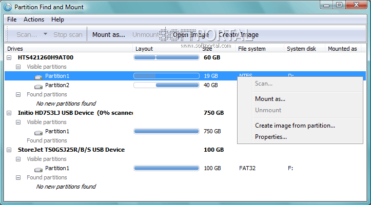The width and height of the screenshot is (371, 205).
Task: Click the 40 GB size cell
Action: (210, 85)
